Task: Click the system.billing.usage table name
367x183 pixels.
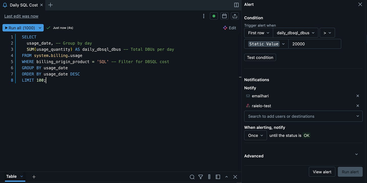Action: pyautogui.click(x=58, y=55)
